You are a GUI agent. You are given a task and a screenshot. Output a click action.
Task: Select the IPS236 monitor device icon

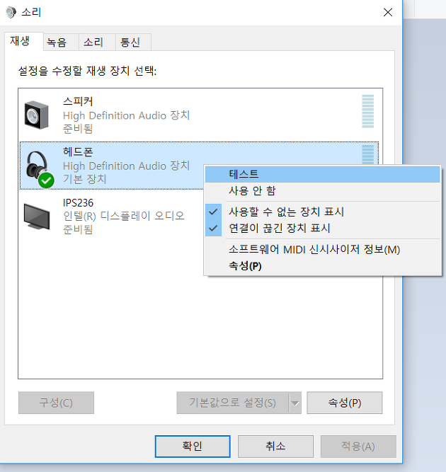37,216
